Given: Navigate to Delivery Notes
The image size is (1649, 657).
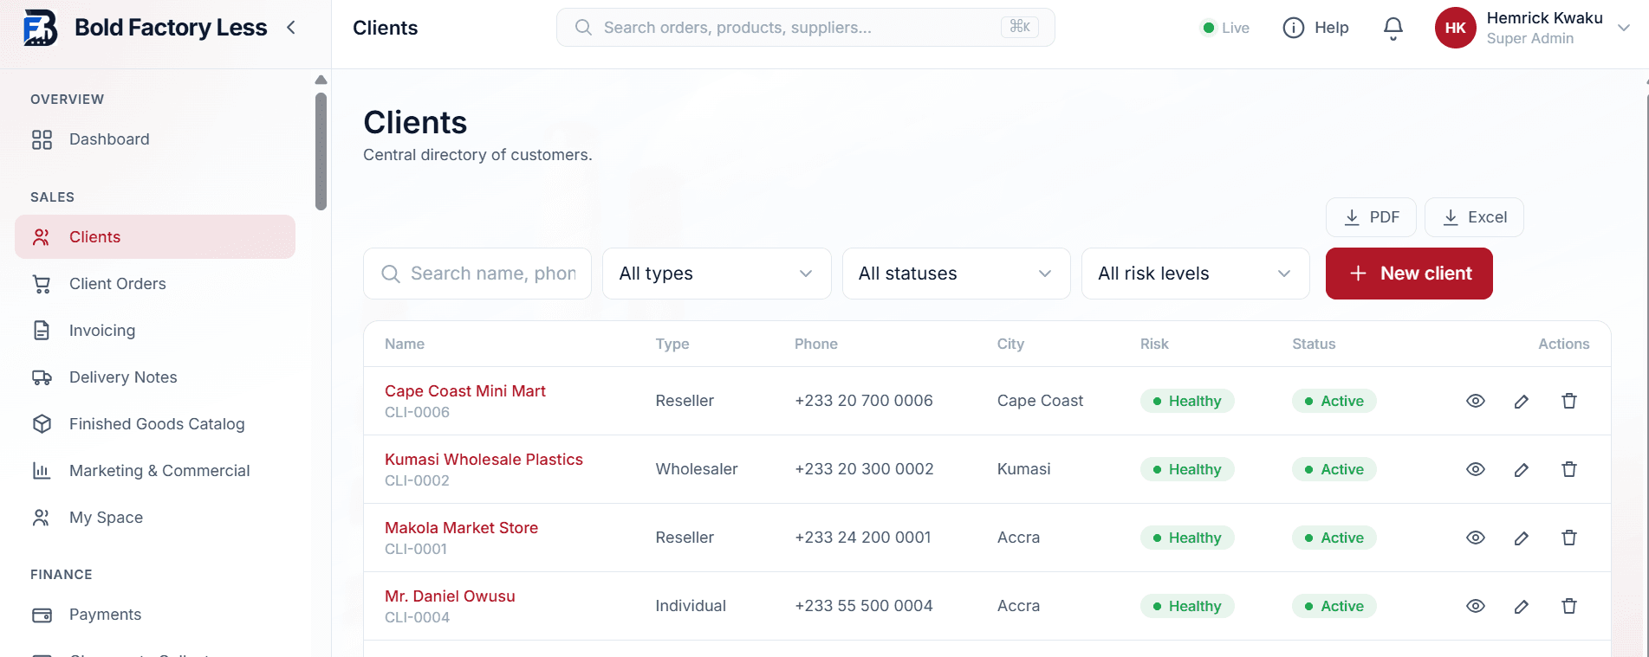Looking at the screenshot, I should pyautogui.click(x=156, y=377).
